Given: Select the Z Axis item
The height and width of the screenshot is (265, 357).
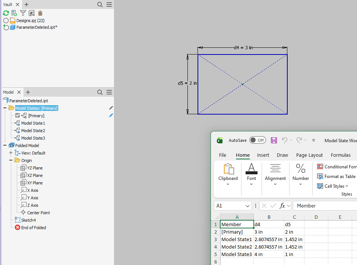Looking at the screenshot, I should (32, 205).
